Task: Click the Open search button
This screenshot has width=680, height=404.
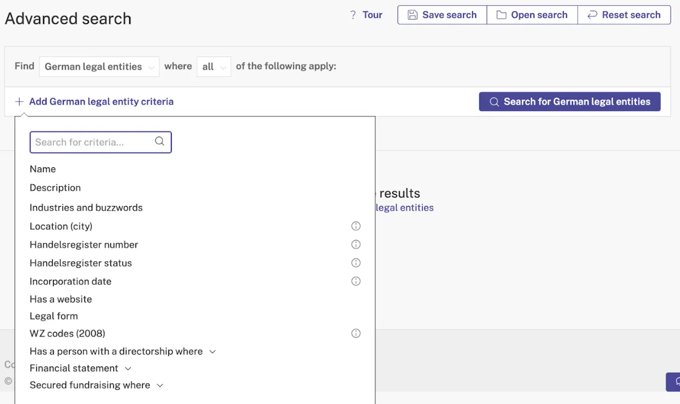Action: (532, 15)
